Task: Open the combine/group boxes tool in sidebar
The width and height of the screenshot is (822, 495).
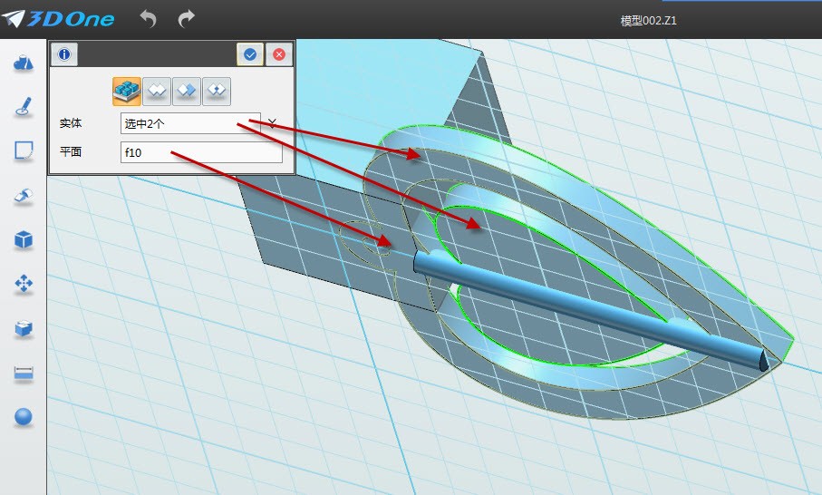Action: 24,328
